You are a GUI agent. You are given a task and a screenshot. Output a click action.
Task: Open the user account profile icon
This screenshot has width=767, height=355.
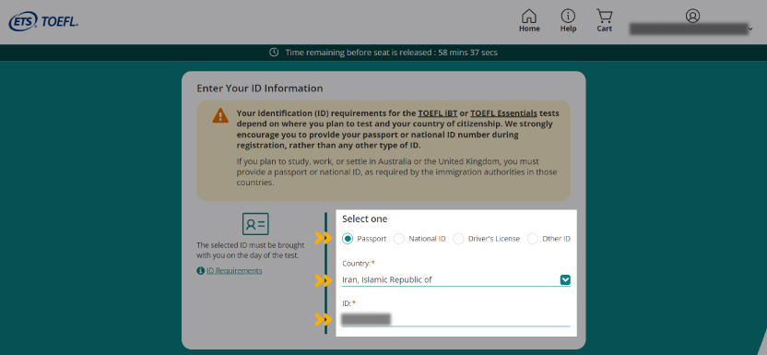point(692,16)
